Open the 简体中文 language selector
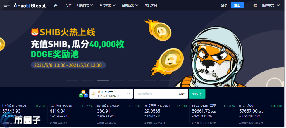The image size is (286, 128). click(x=271, y=5)
